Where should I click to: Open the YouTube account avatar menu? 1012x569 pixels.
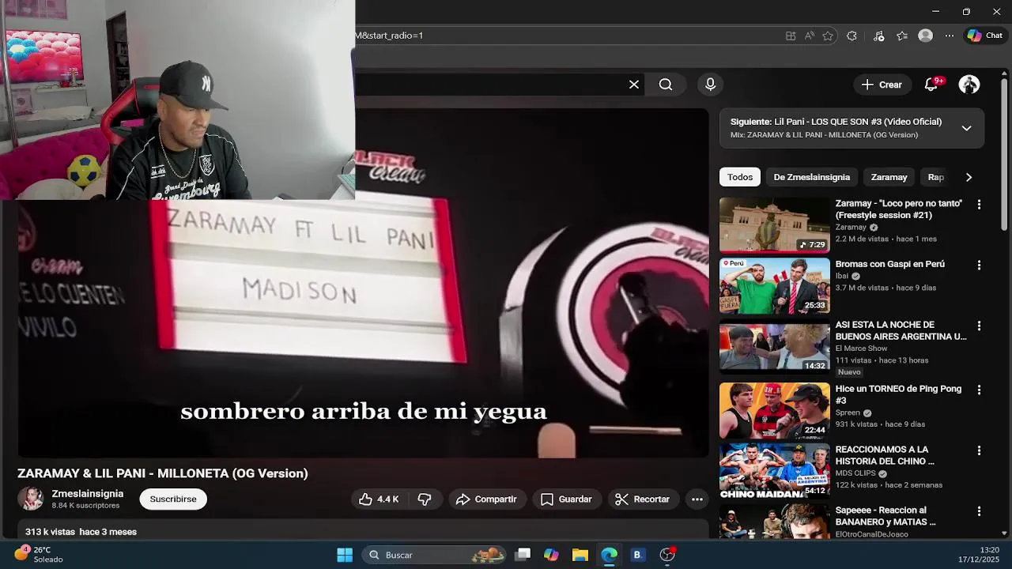[x=969, y=85]
